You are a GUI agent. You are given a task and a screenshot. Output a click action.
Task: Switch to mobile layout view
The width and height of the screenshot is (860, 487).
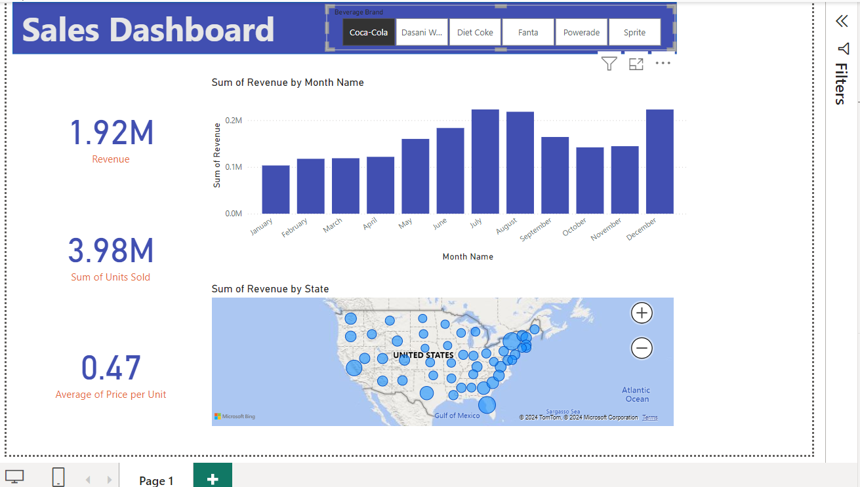(58, 477)
